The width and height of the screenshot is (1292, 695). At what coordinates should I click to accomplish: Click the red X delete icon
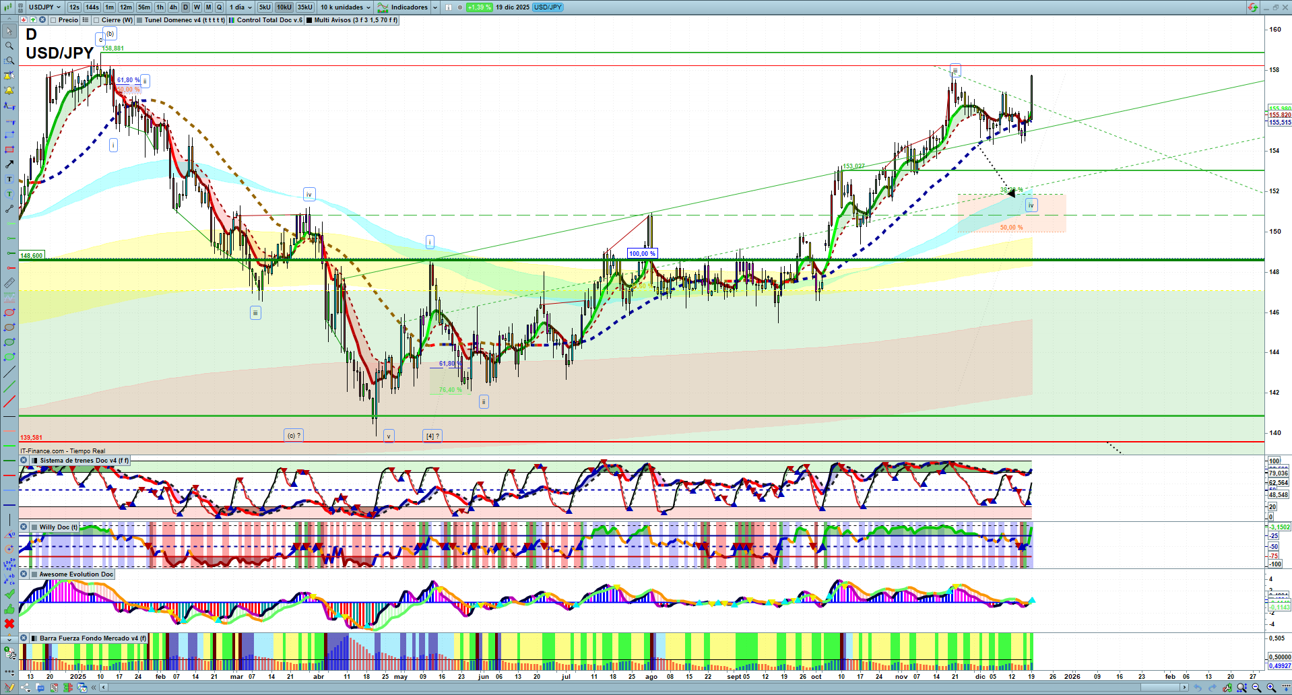[x=9, y=624]
